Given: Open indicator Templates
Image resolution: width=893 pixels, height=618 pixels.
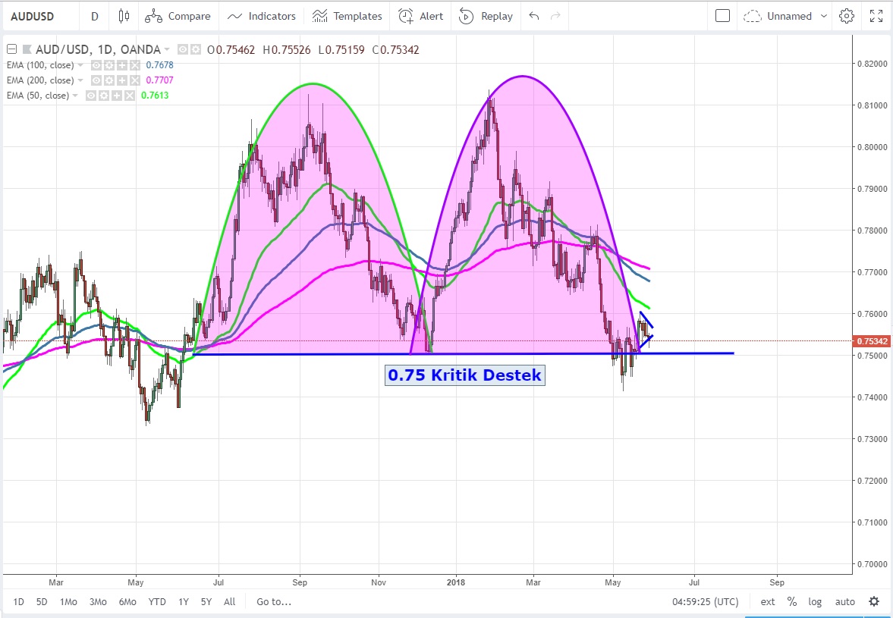Looking at the screenshot, I should [x=347, y=16].
